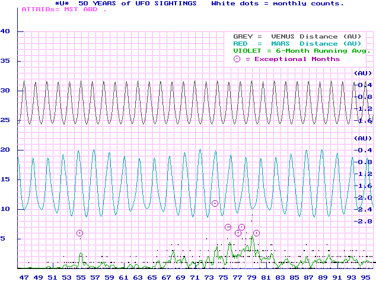The width and height of the screenshot is (376, 282).
Task: Select the rightmost exceptional month circle near 1980
Action: click(256, 233)
